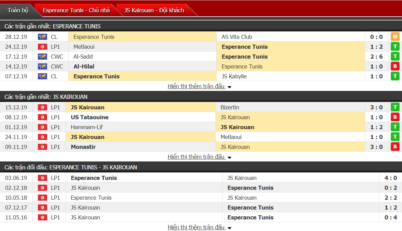The image size is (402, 231).
Task: Click the 2 : 2 score of 10.05.18 match
Action: pyautogui.click(x=391, y=198)
